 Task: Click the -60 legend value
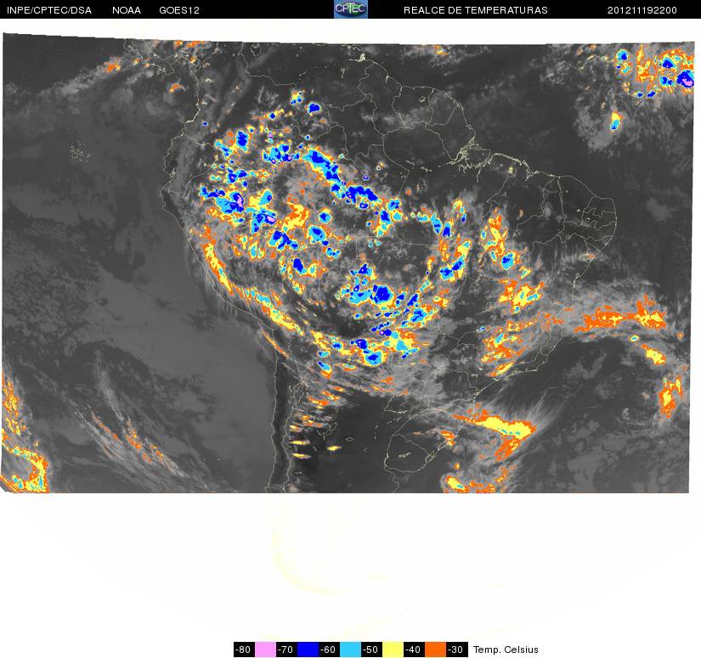[x=329, y=649]
